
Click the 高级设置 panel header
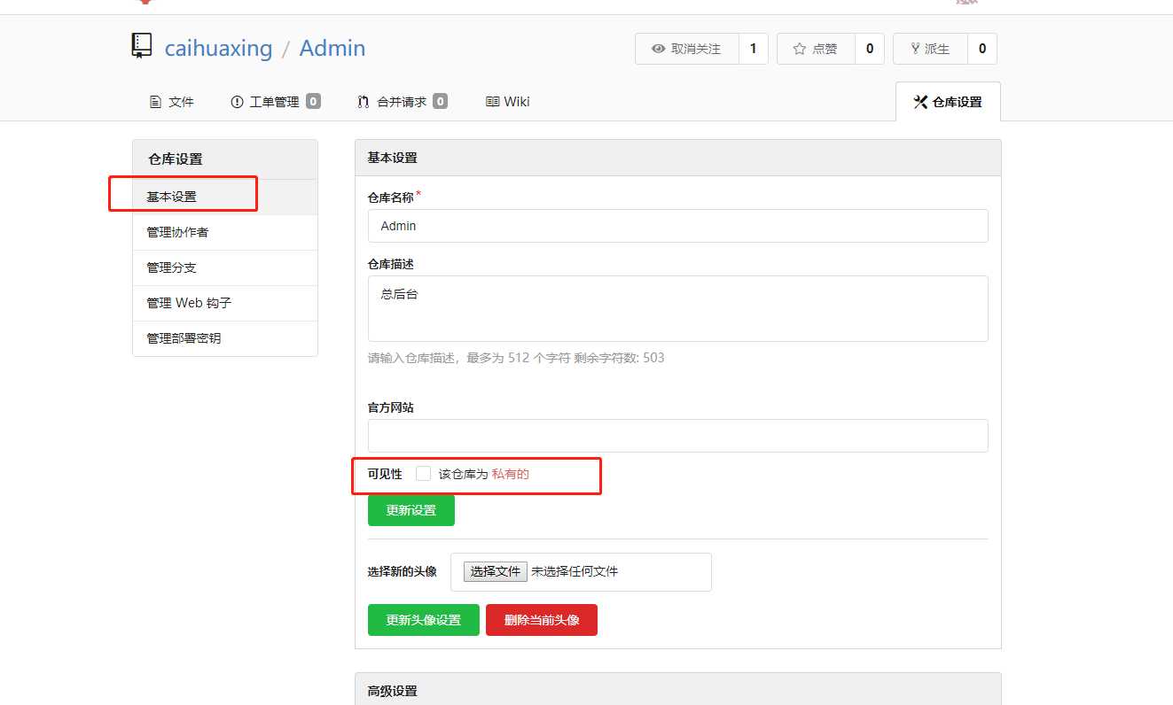678,689
